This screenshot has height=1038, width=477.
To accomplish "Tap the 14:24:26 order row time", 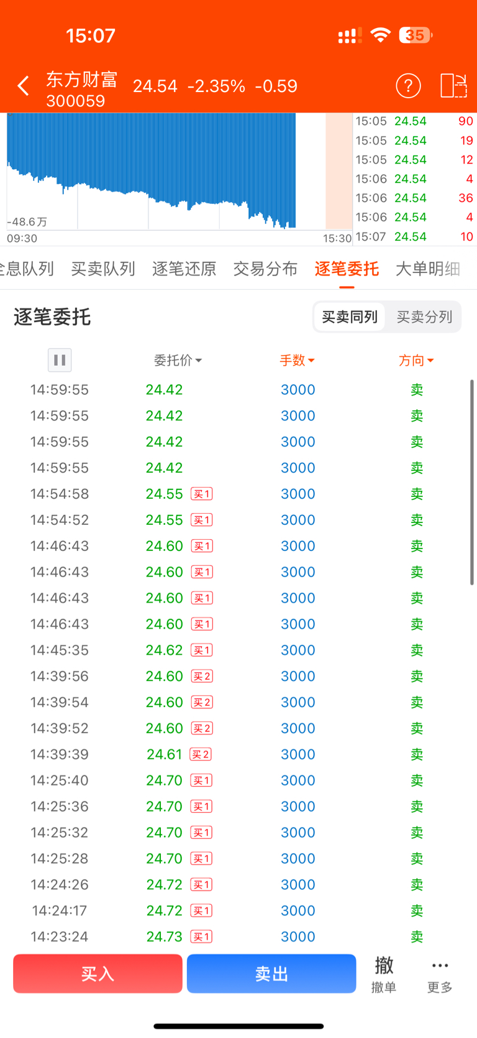I will tap(60, 884).
